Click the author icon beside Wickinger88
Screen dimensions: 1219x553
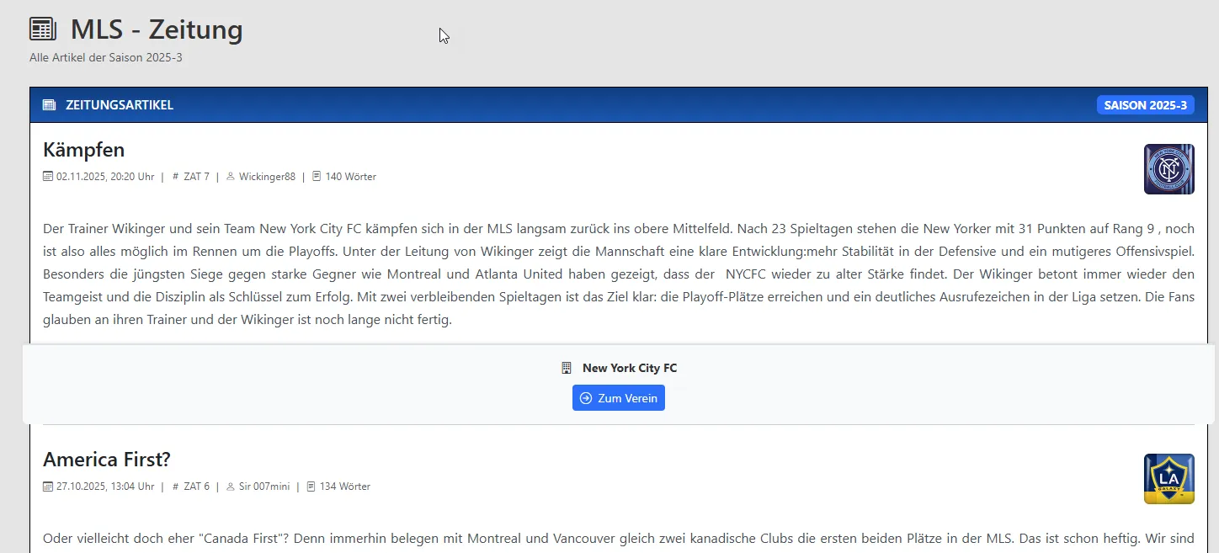[231, 177]
